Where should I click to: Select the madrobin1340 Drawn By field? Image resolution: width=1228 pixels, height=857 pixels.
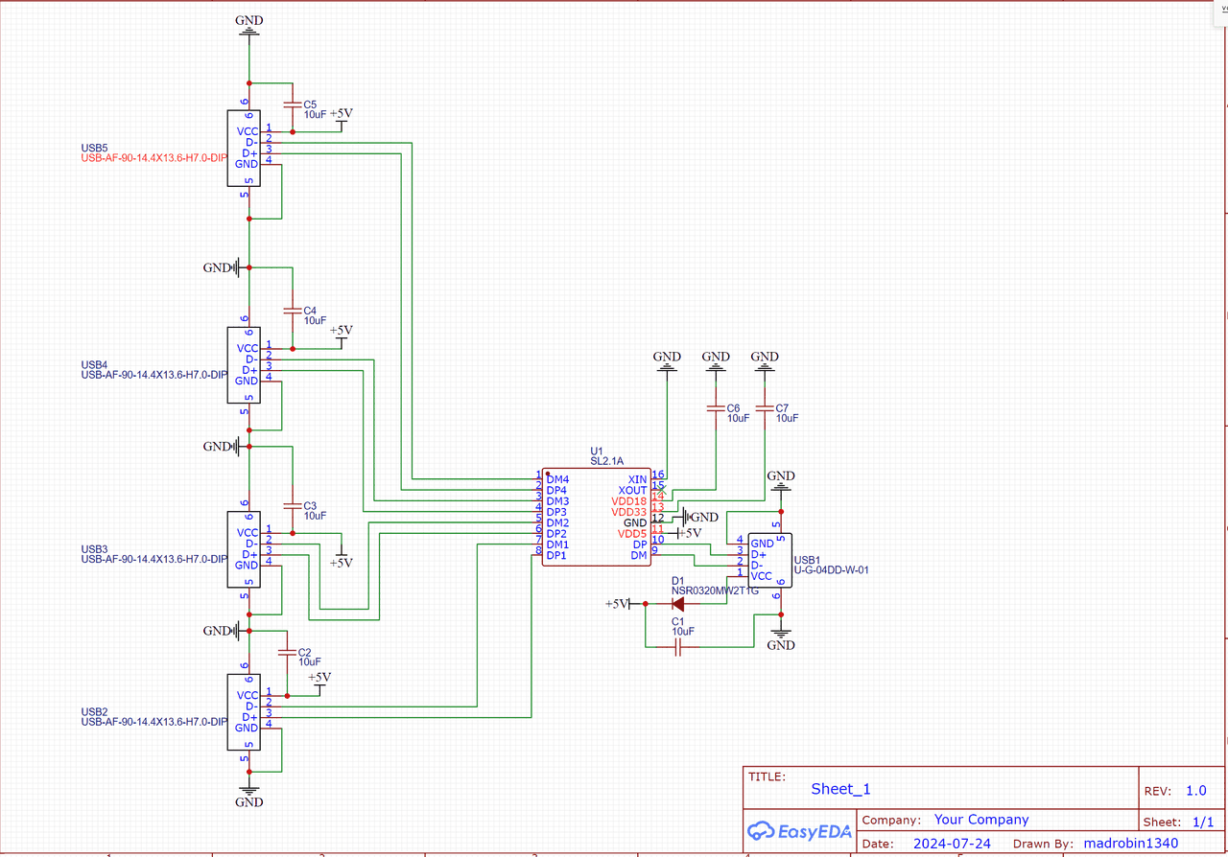[1129, 844]
